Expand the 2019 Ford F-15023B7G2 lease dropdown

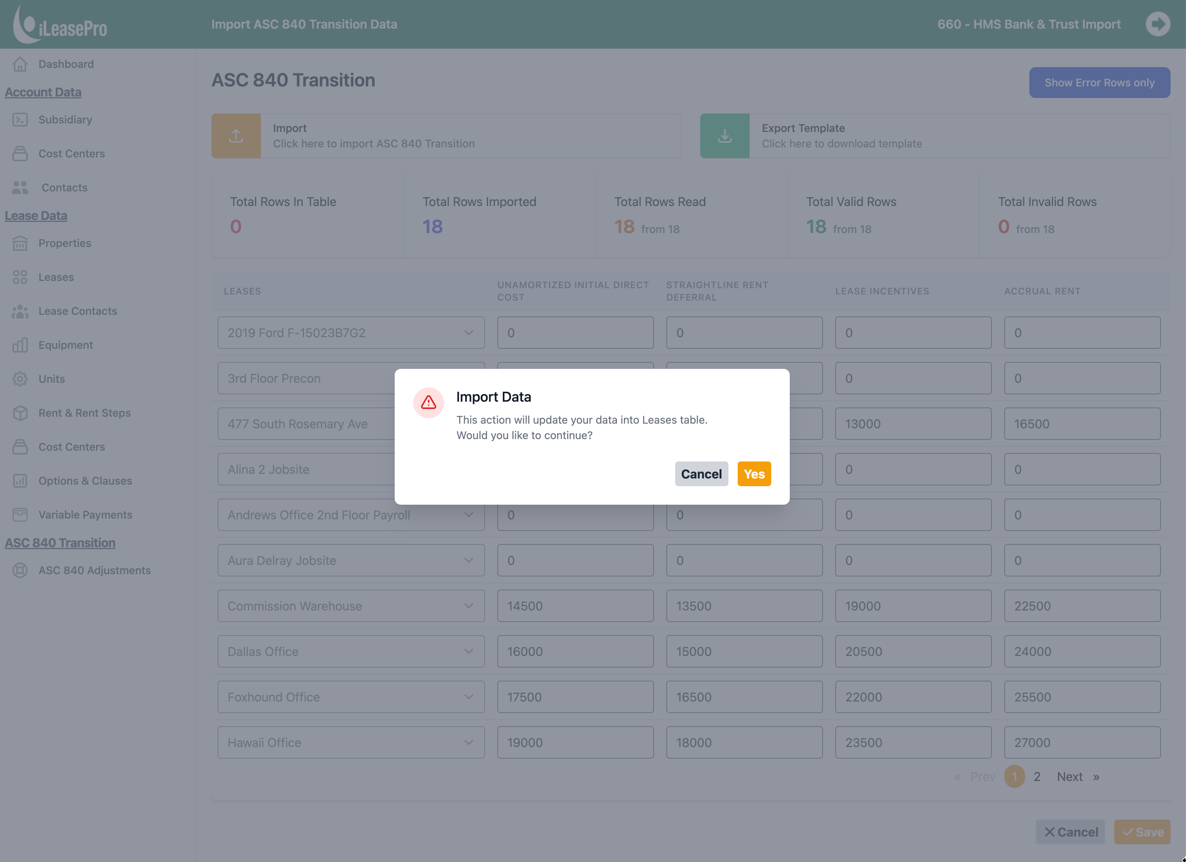(x=351, y=333)
